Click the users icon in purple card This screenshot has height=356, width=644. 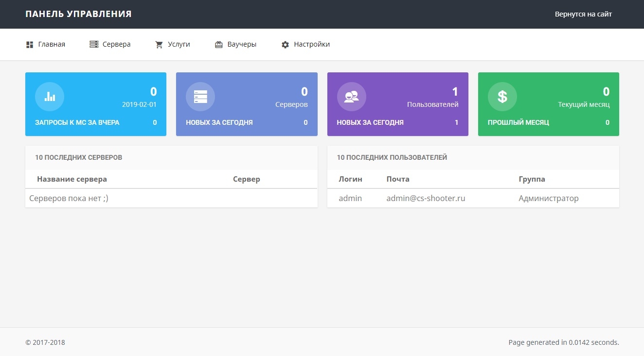pyautogui.click(x=351, y=97)
